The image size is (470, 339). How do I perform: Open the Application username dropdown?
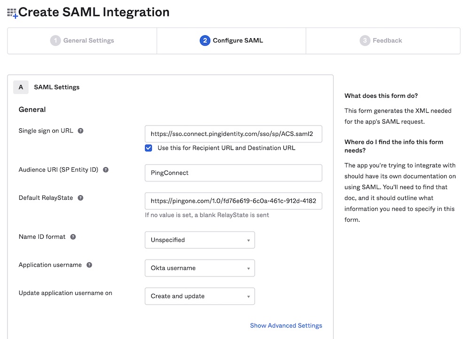tap(200, 268)
